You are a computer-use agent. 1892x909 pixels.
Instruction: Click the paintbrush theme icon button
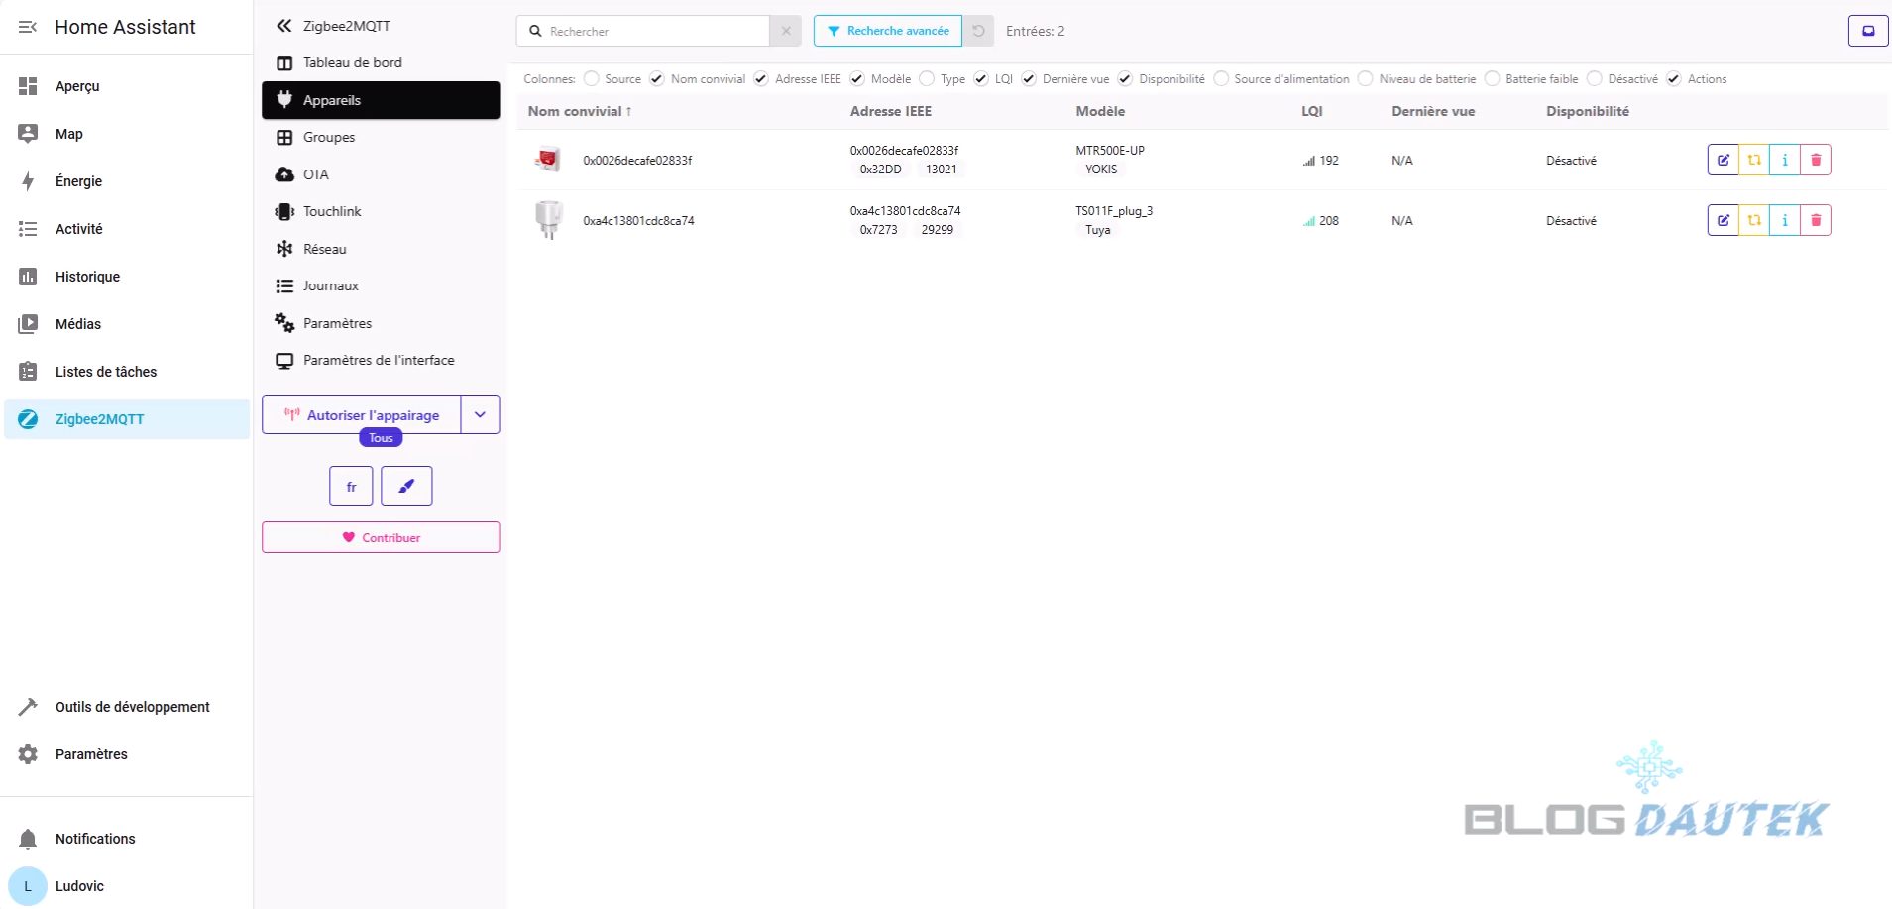pyautogui.click(x=406, y=486)
